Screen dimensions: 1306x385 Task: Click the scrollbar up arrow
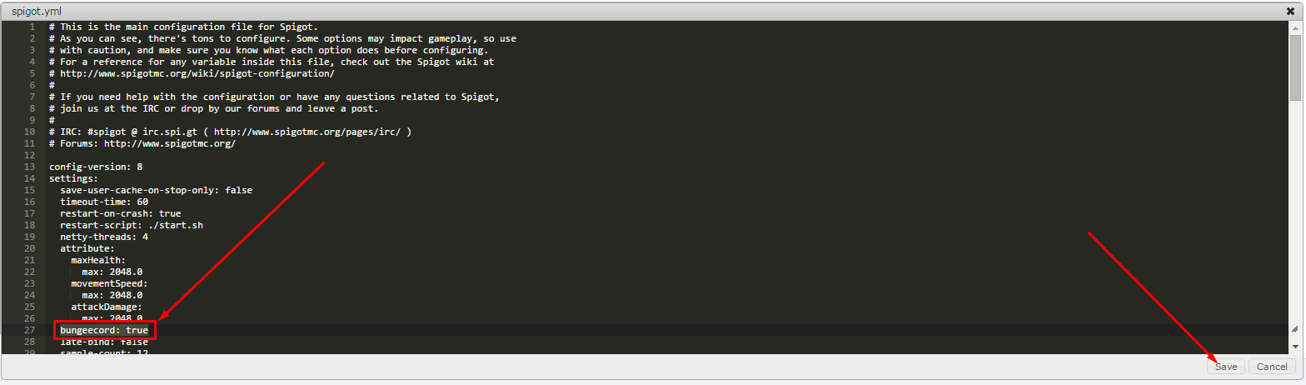pos(1295,27)
